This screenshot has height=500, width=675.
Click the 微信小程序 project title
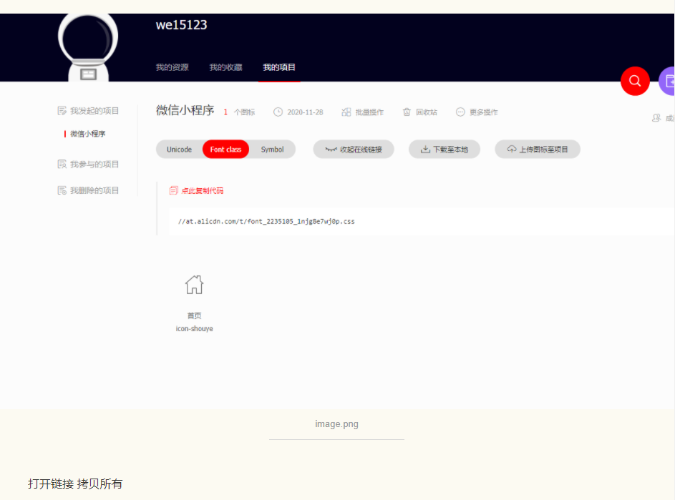[x=185, y=110]
